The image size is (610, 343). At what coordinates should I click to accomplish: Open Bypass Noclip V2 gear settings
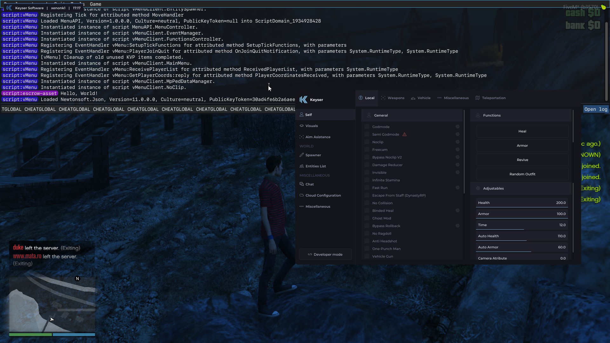pos(457,157)
